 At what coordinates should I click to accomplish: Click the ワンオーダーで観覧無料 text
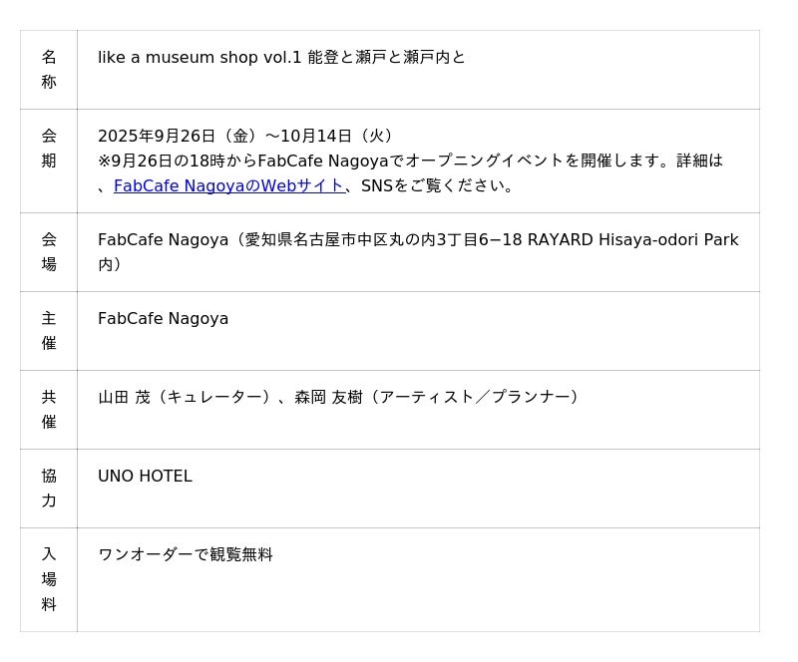point(186,554)
